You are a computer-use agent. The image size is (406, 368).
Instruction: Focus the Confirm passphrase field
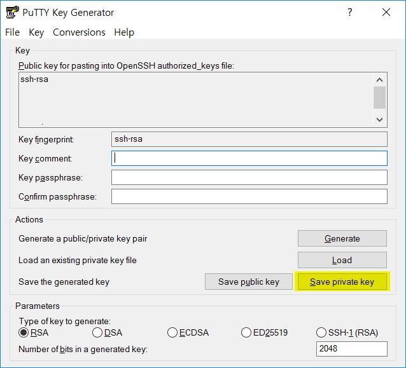click(x=249, y=196)
